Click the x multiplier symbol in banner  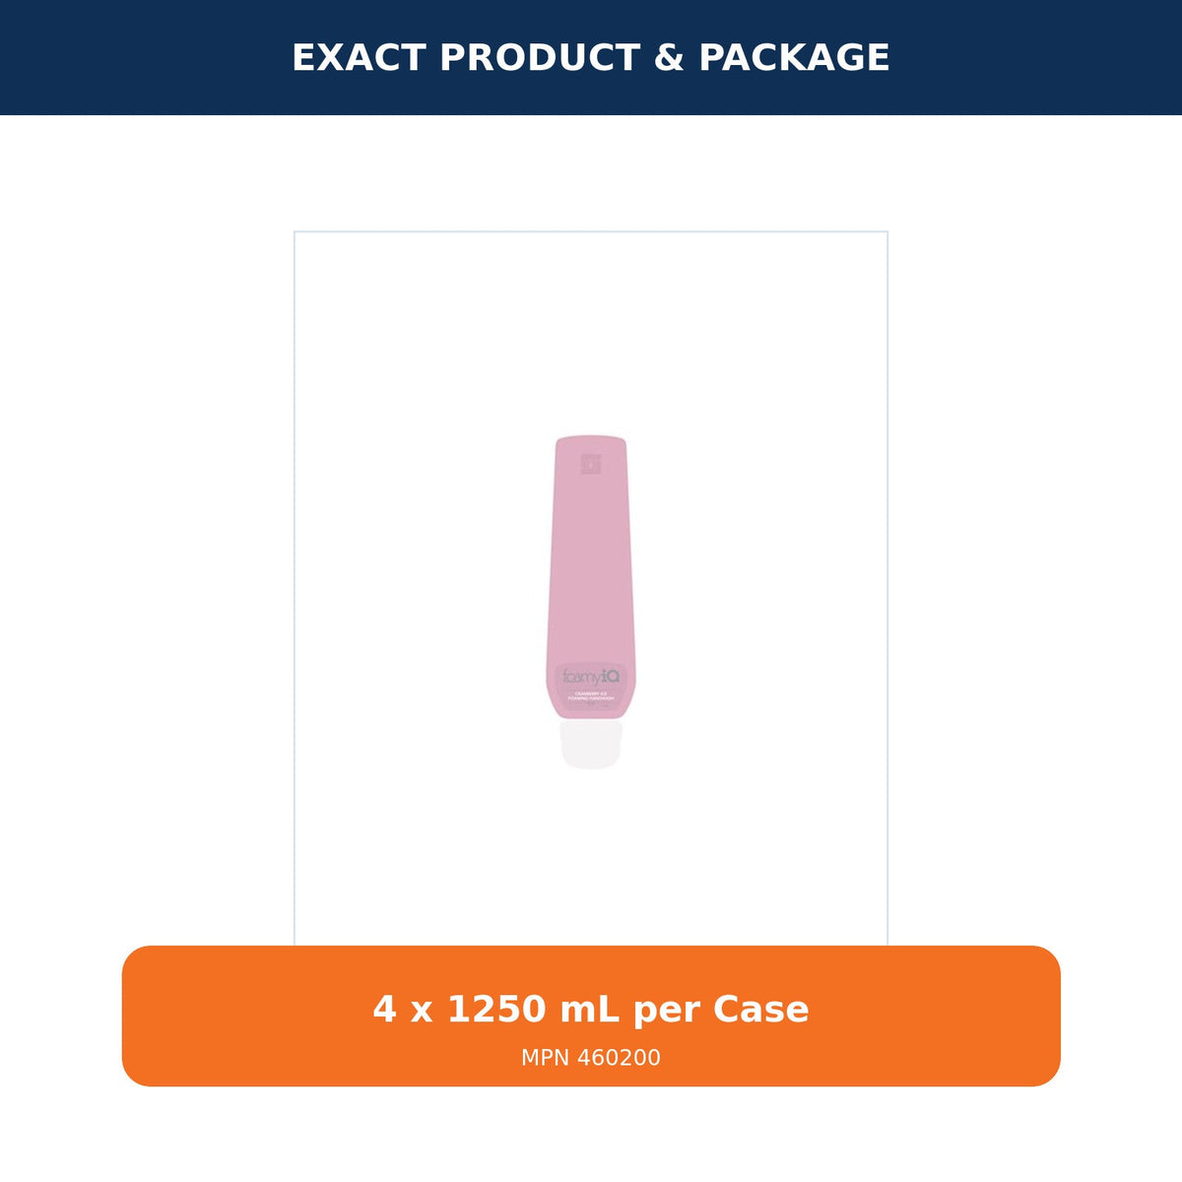coord(422,1012)
